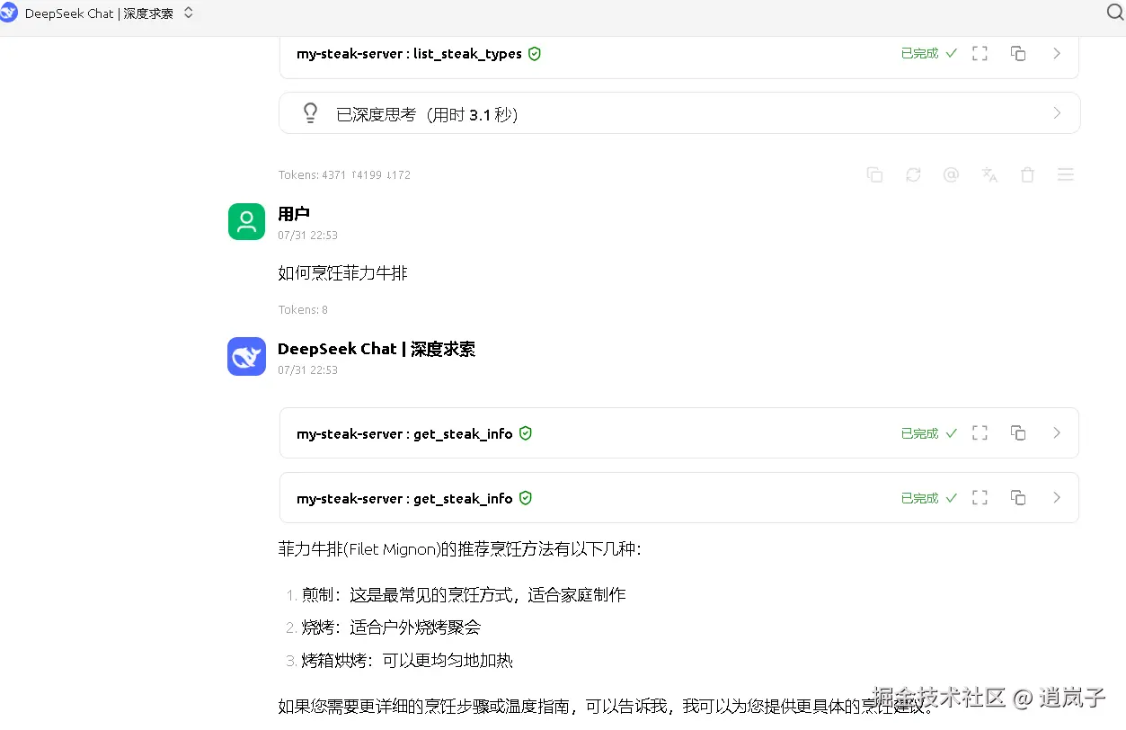Viewport: 1126px width, 730px height.
Task: Expand the first get_steak_info tool call
Action: (x=1057, y=433)
